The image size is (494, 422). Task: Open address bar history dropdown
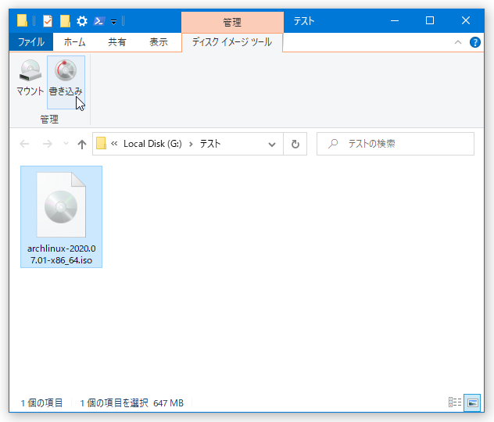click(x=271, y=145)
